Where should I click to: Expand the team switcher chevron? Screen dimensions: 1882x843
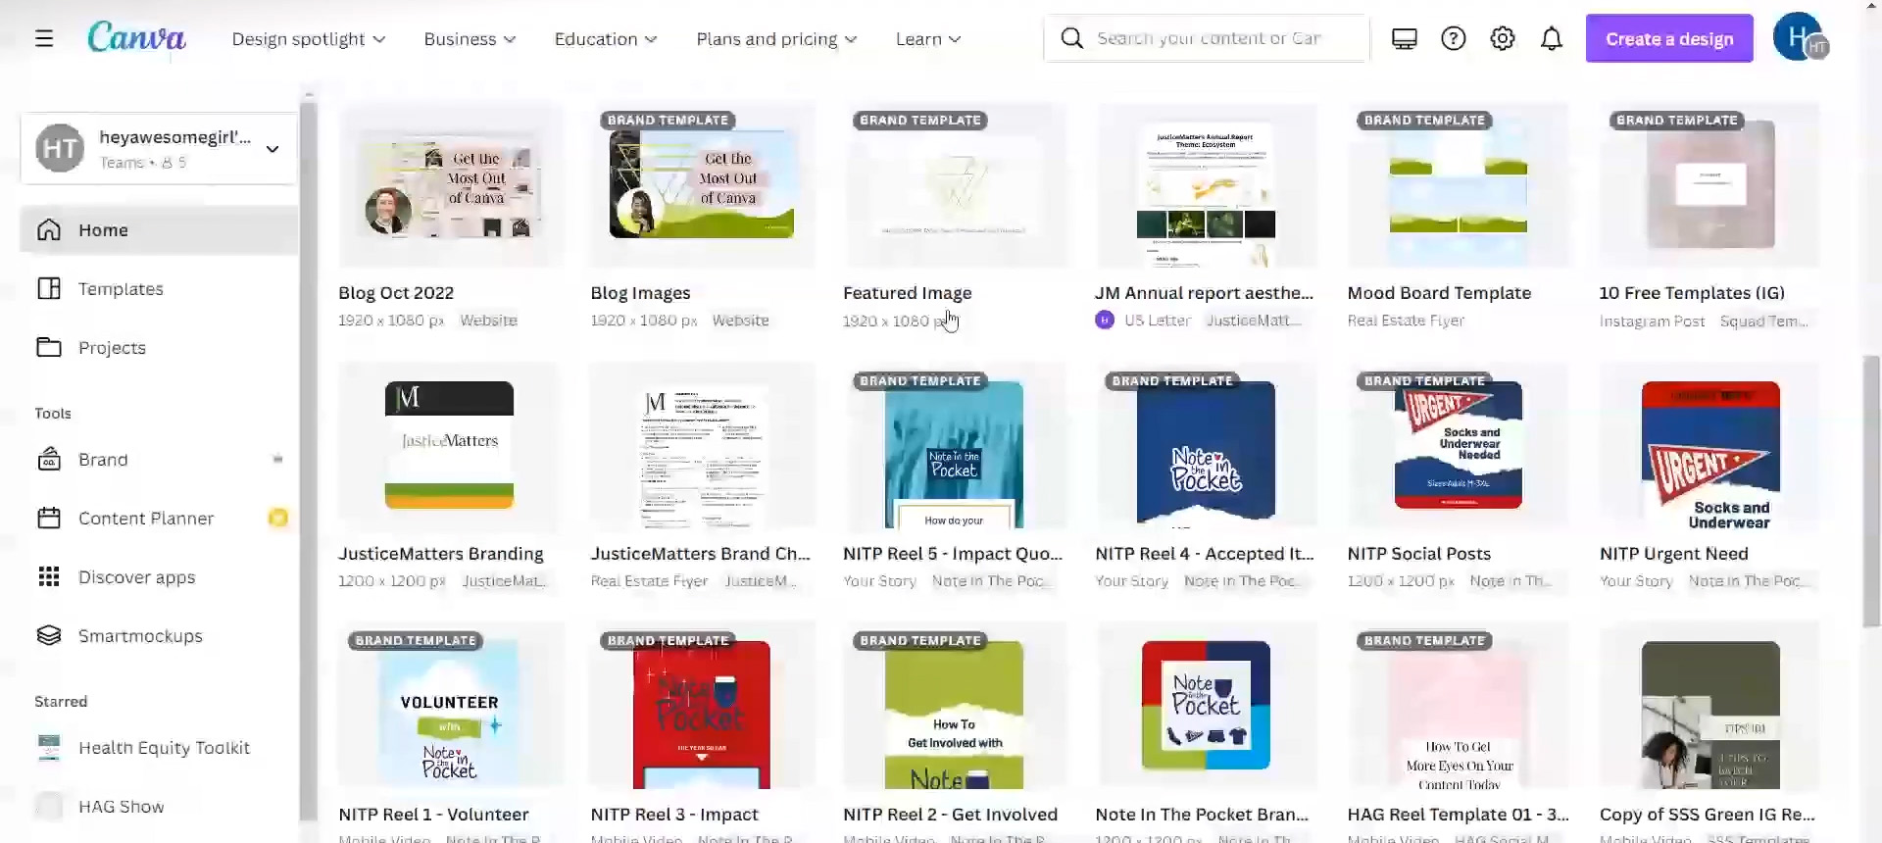click(x=272, y=149)
